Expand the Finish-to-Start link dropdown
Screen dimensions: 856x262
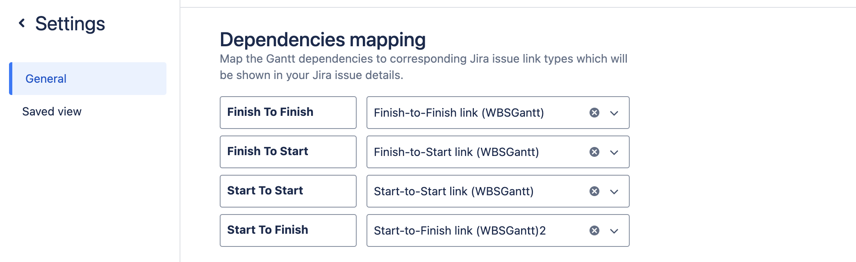(614, 152)
